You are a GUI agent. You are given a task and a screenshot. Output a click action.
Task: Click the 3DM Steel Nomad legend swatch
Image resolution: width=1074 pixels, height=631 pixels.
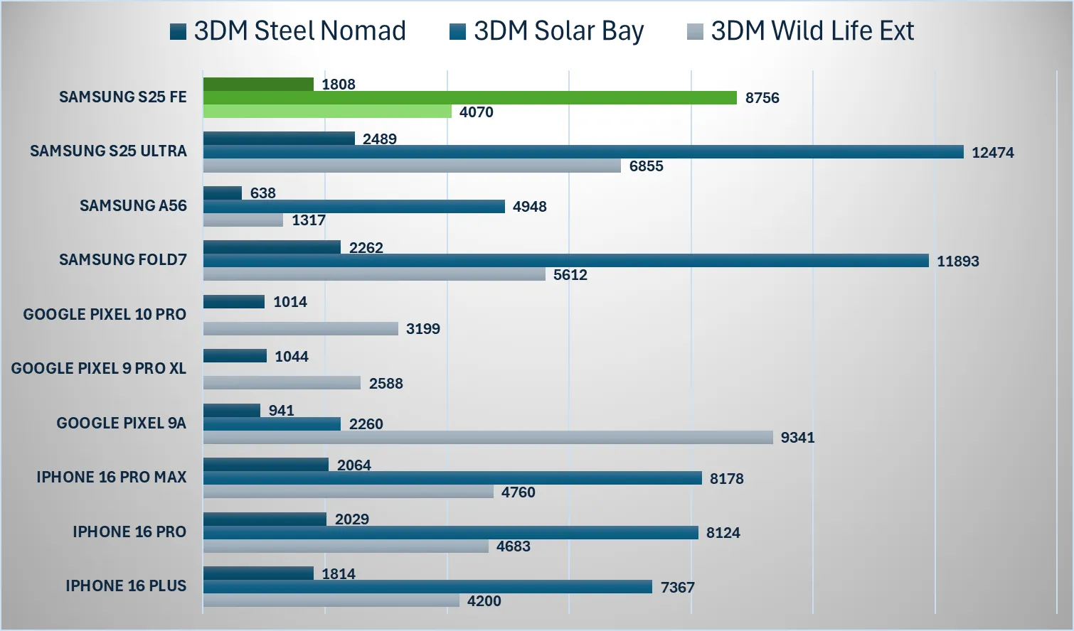click(x=179, y=31)
